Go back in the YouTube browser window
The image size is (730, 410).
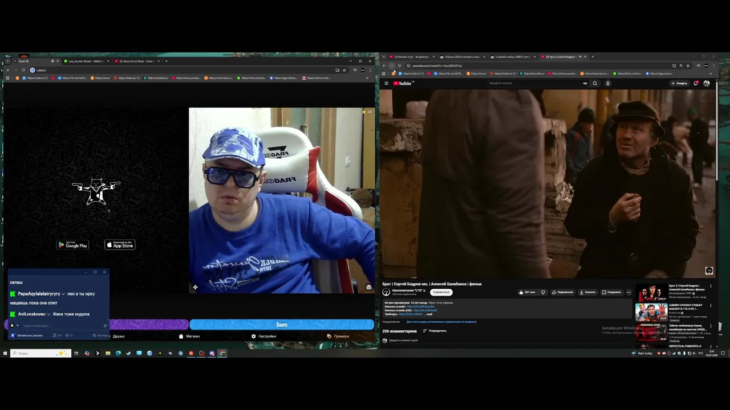[x=384, y=65]
